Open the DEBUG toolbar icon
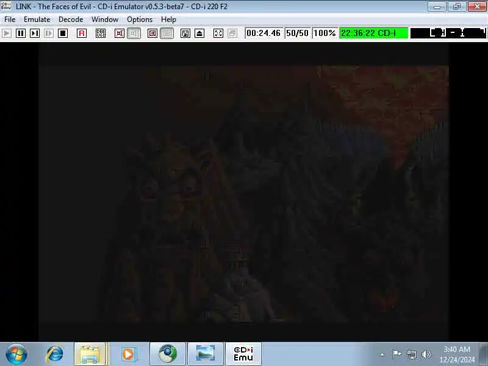The height and width of the screenshot is (366, 488). coord(101,34)
